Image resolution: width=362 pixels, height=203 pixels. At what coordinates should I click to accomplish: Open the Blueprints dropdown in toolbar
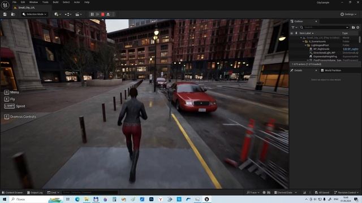click(x=68, y=14)
